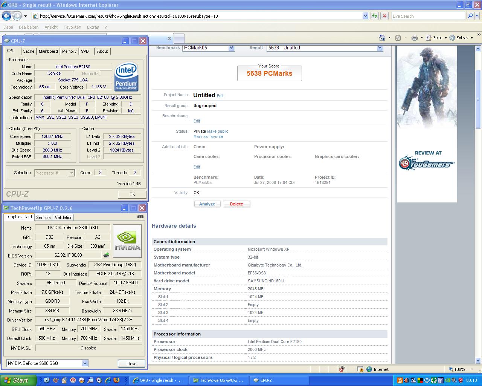This screenshot has width=482, height=386.
Task: Click the privacy report status icon
Action: point(342,369)
